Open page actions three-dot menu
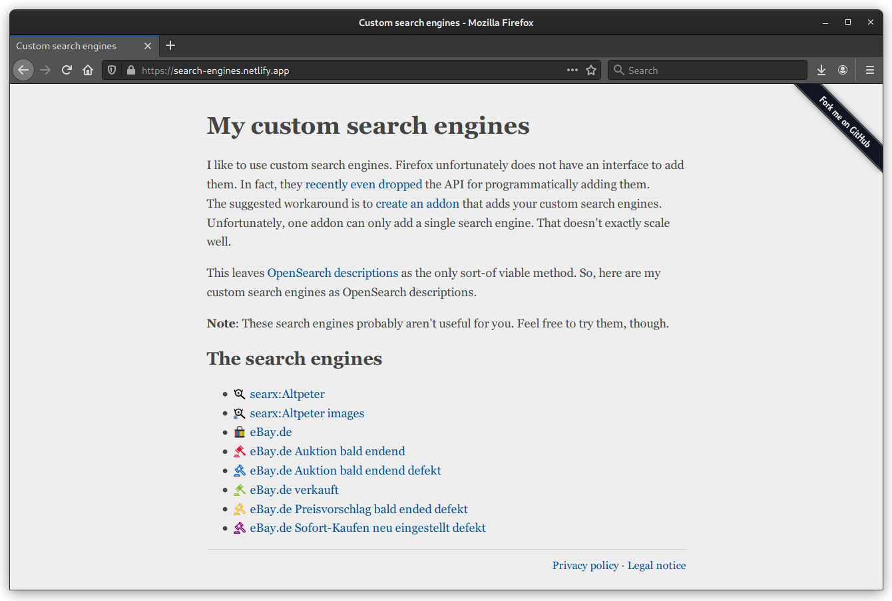The width and height of the screenshot is (892, 601). point(572,70)
